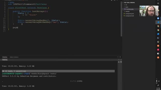Click the '$data = [' assignment on line 7
The width and height of the screenshot is (161, 90).
click(23, 13)
